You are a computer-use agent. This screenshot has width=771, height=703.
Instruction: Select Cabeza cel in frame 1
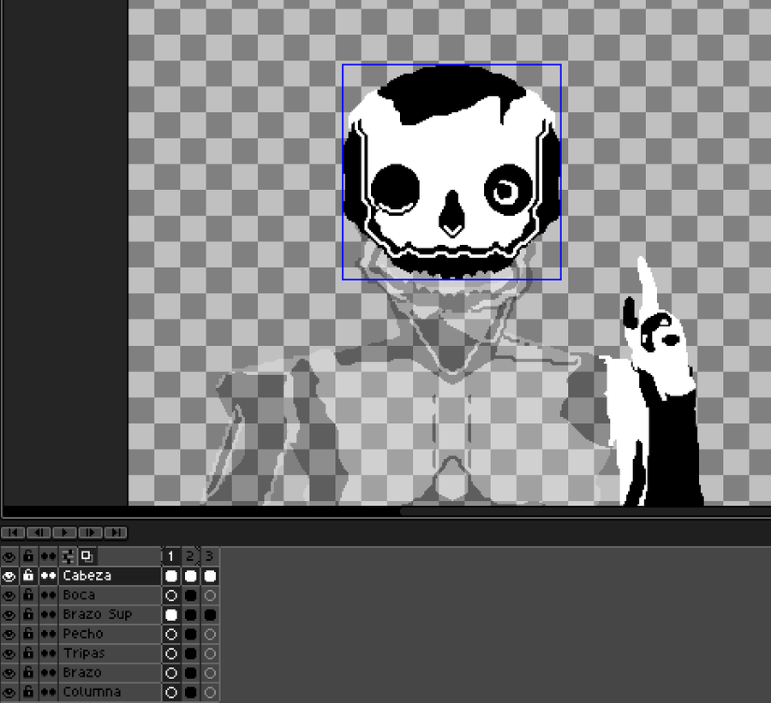pyautogui.click(x=171, y=575)
